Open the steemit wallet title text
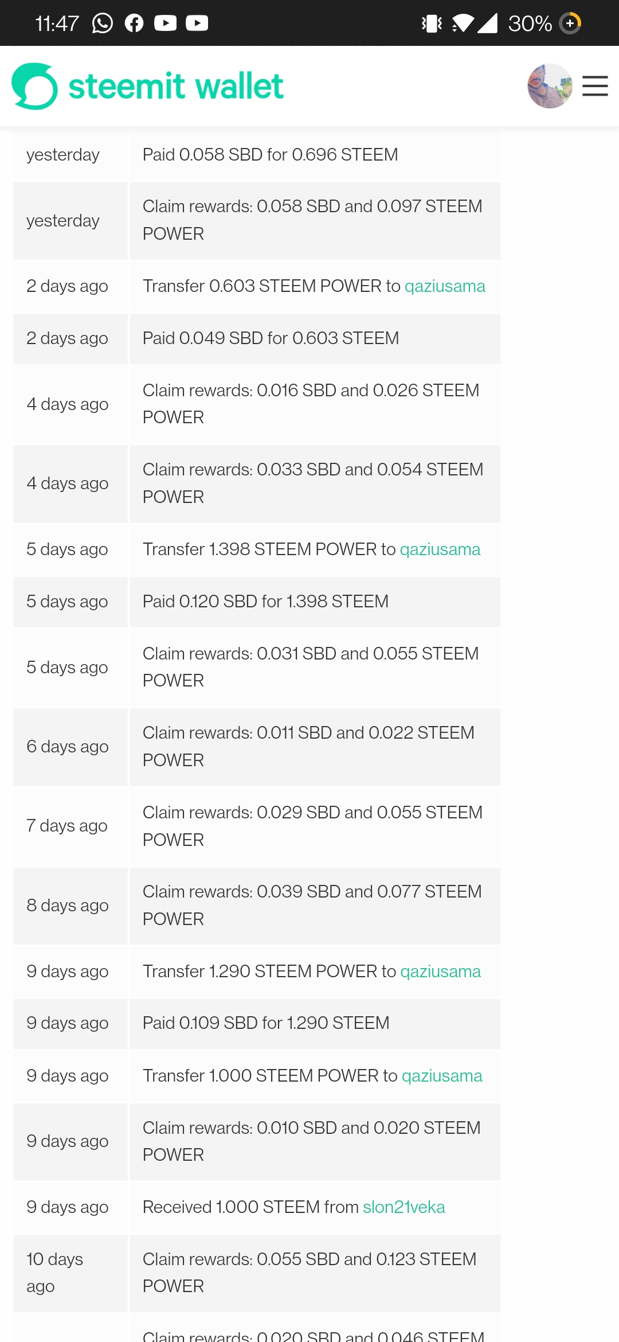Image resolution: width=619 pixels, height=1342 pixels. [176, 86]
